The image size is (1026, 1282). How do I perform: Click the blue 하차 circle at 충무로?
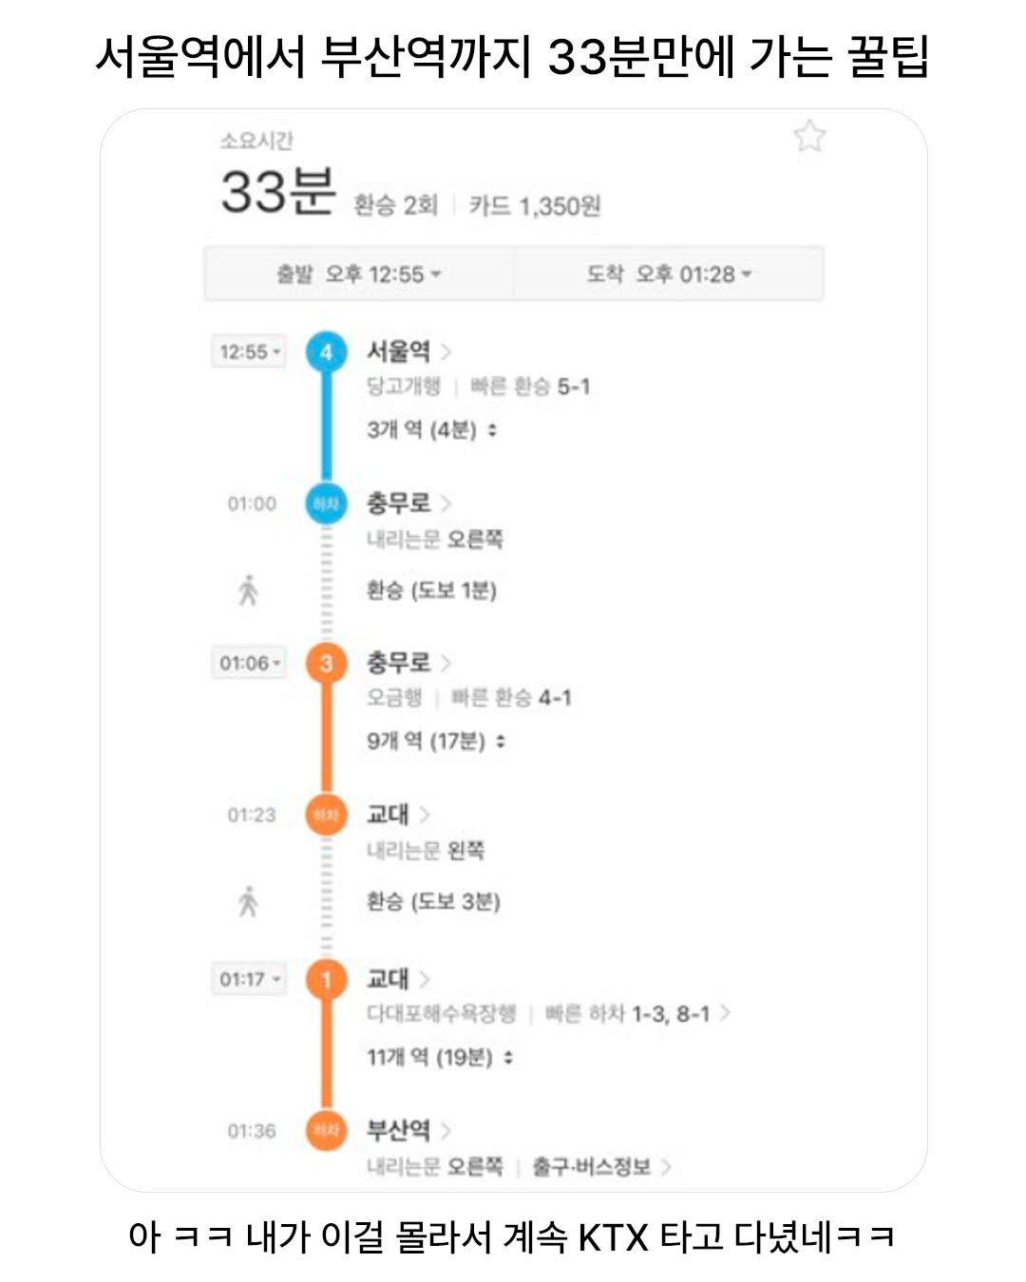click(x=326, y=503)
